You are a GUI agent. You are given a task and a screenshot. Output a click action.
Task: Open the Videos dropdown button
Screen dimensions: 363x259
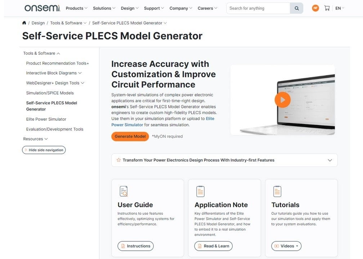click(x=286, y=246)
